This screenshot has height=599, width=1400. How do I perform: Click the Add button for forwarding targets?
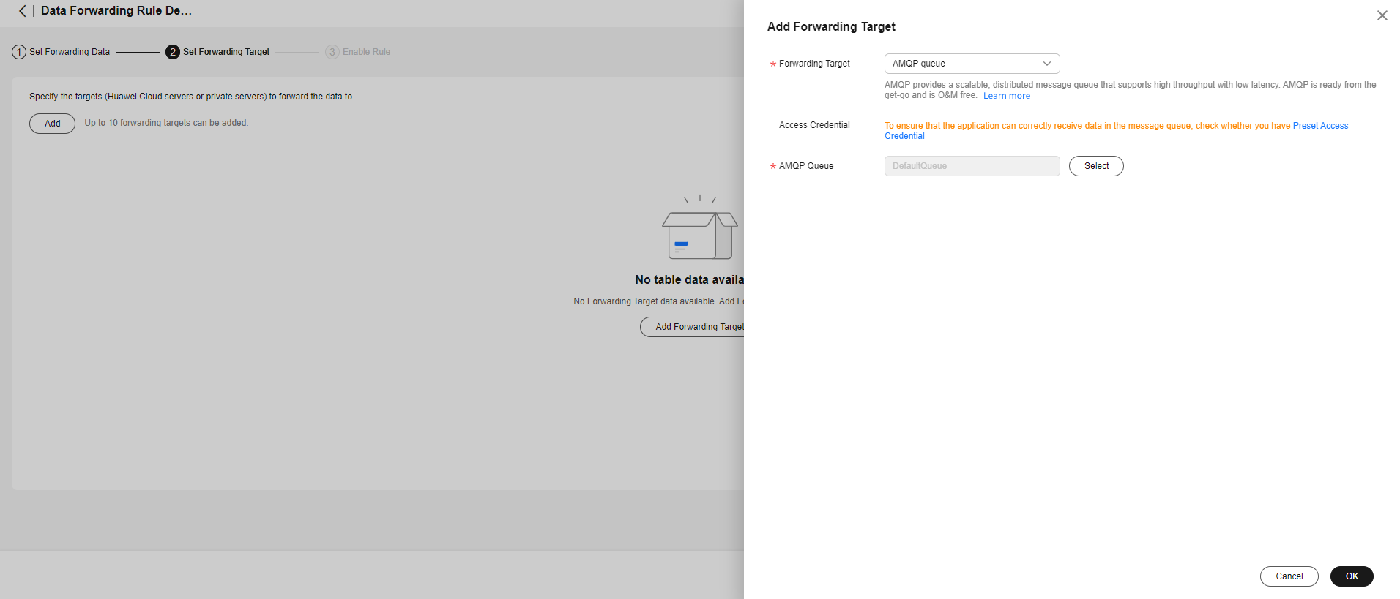(52, 124)
